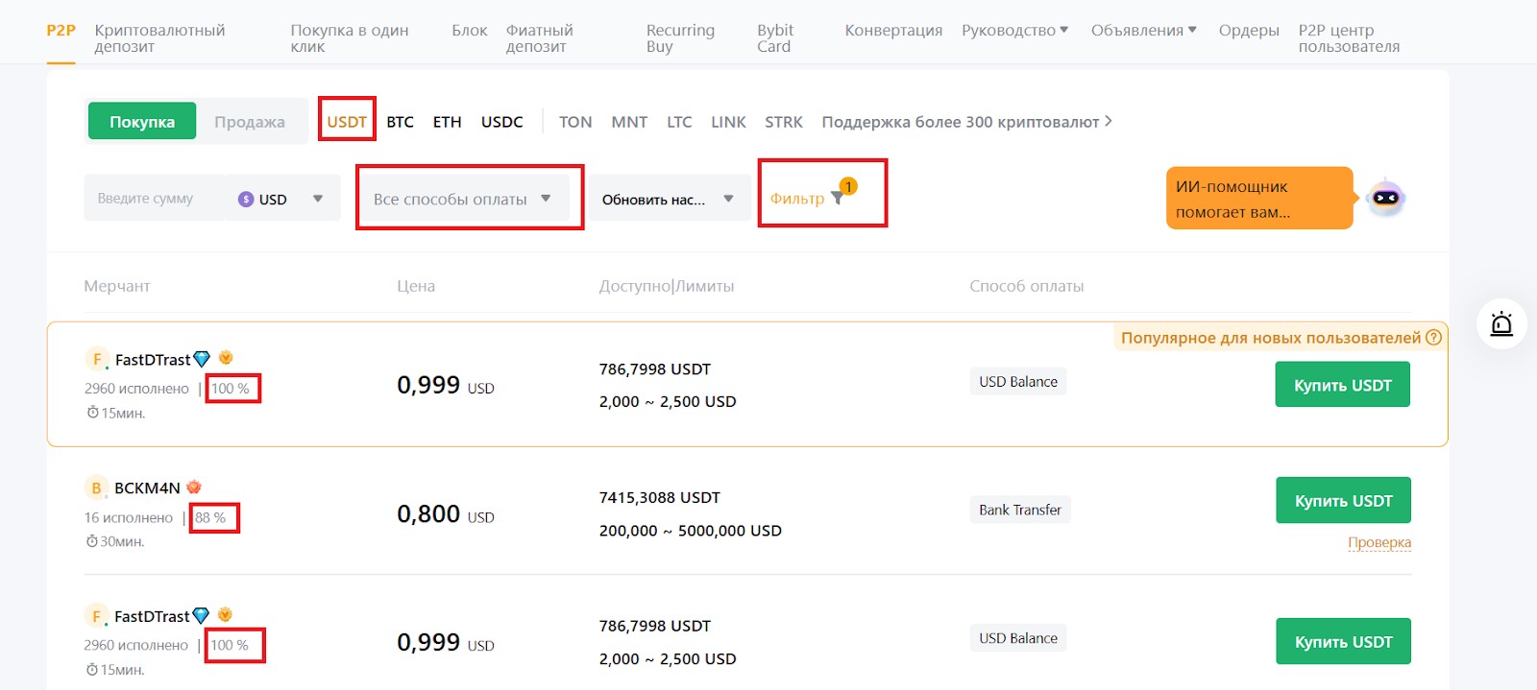Click the Способ оплаты column header

1026,286
